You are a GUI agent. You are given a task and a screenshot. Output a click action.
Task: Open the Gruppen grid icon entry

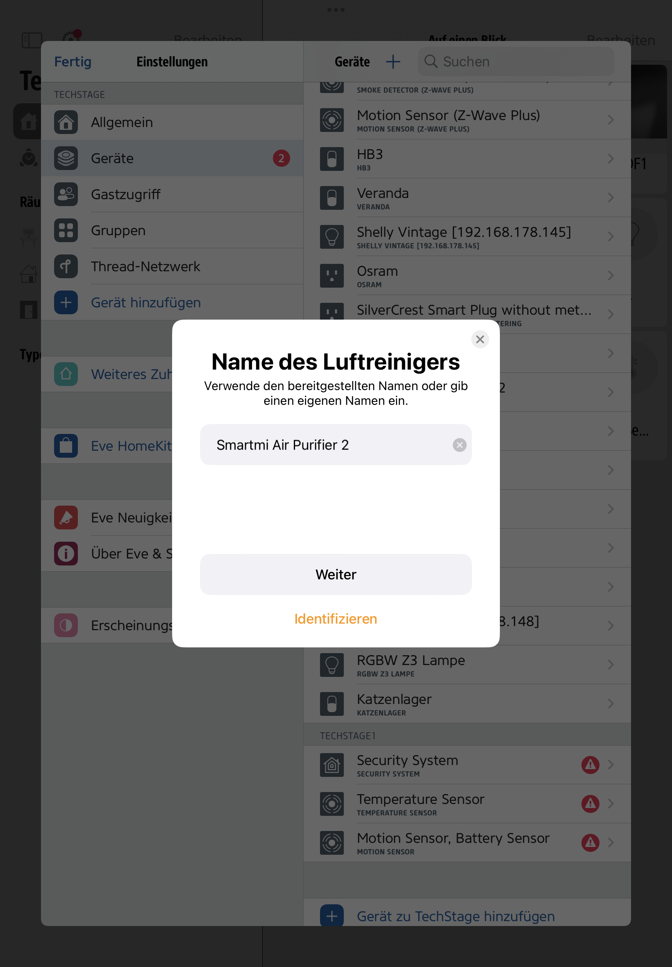pos(66,230)
